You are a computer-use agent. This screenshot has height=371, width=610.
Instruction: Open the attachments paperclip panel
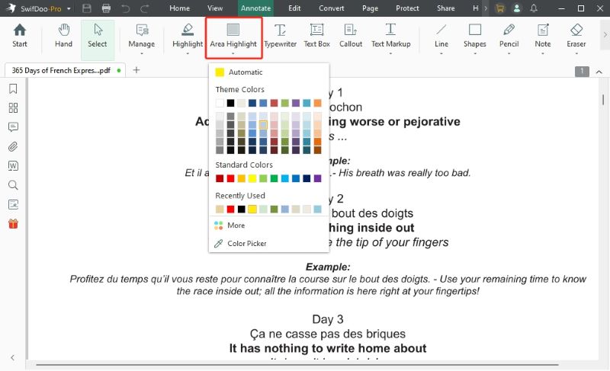[13, 146]
